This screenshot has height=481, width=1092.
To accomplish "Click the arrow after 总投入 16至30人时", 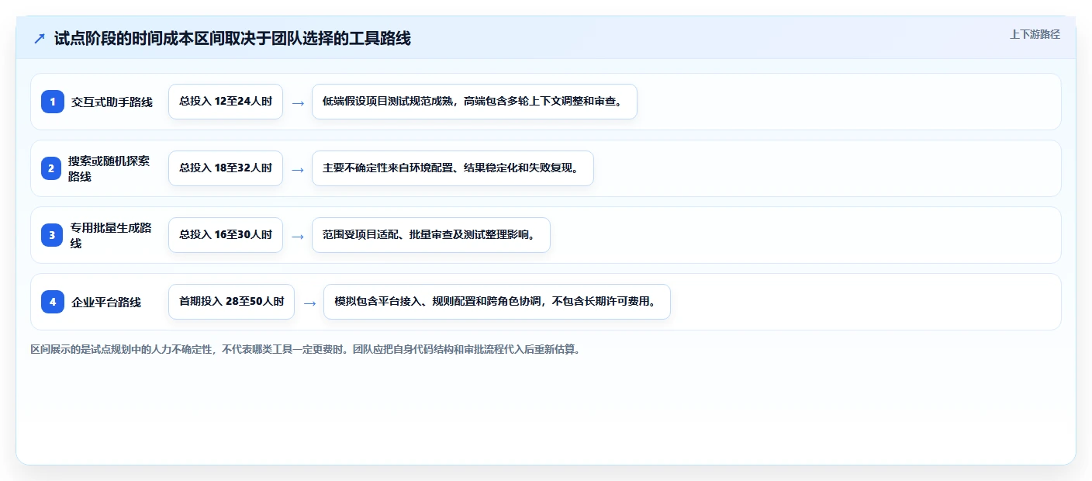I will click(x=298, y=236).
